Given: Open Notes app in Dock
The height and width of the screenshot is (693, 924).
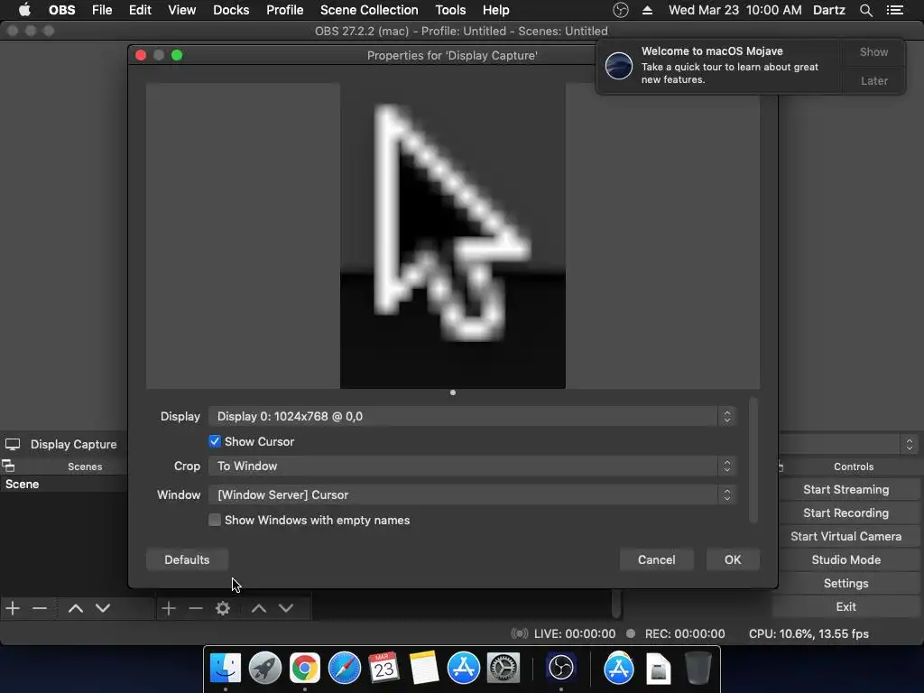Looking at the screenshot, I should coord(424,668).
